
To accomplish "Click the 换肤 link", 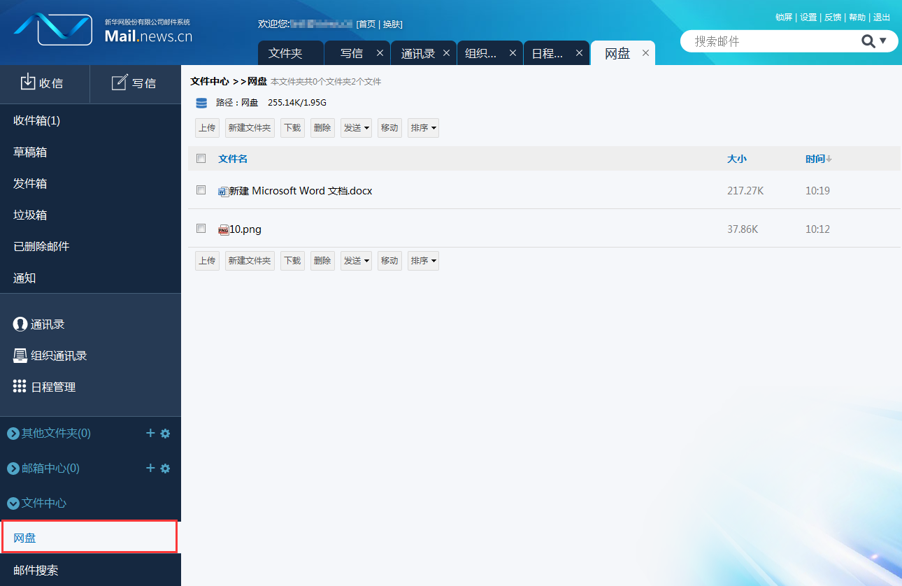I will tap(392, 24).
